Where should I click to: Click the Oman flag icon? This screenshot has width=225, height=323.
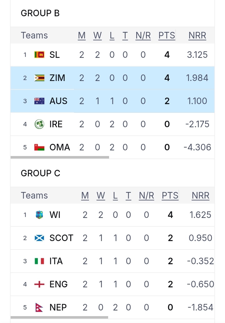coord(39,147)
